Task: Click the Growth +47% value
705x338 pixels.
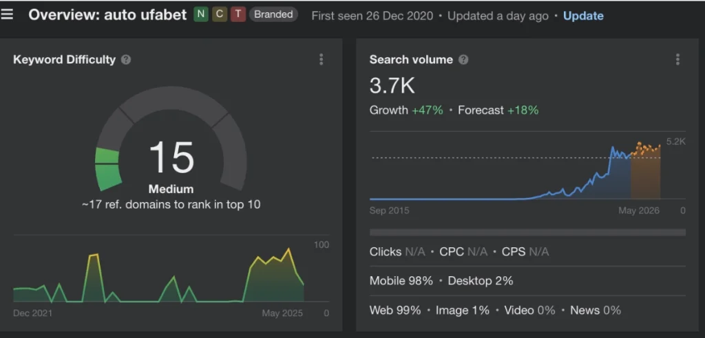Action: pos(427,110)
